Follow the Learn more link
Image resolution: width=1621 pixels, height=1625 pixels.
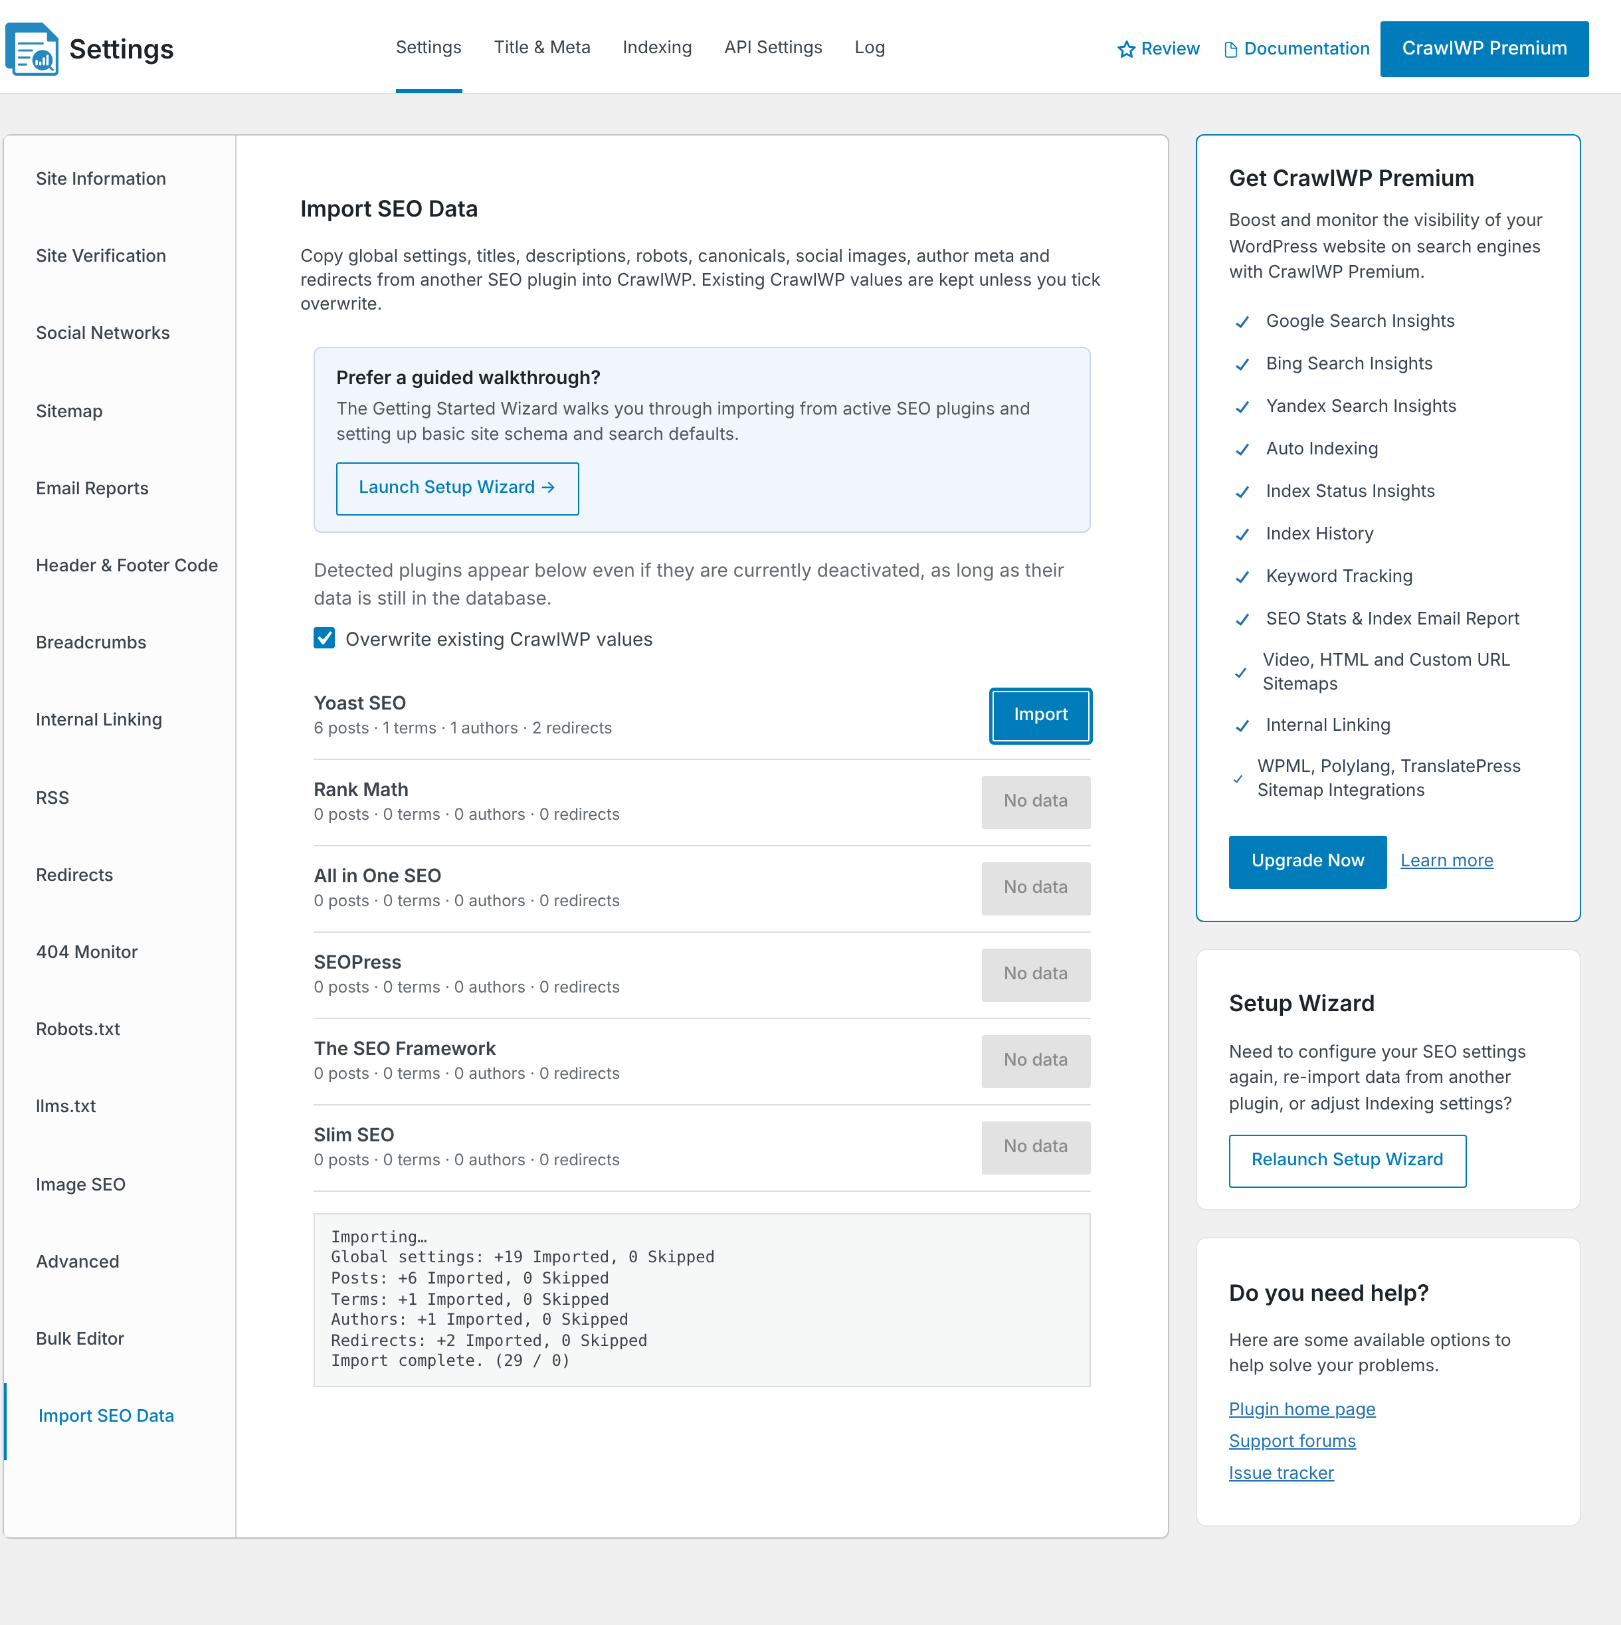click(1446, 860)
